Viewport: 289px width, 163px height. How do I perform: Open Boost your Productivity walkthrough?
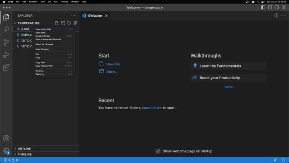[228, 78]
